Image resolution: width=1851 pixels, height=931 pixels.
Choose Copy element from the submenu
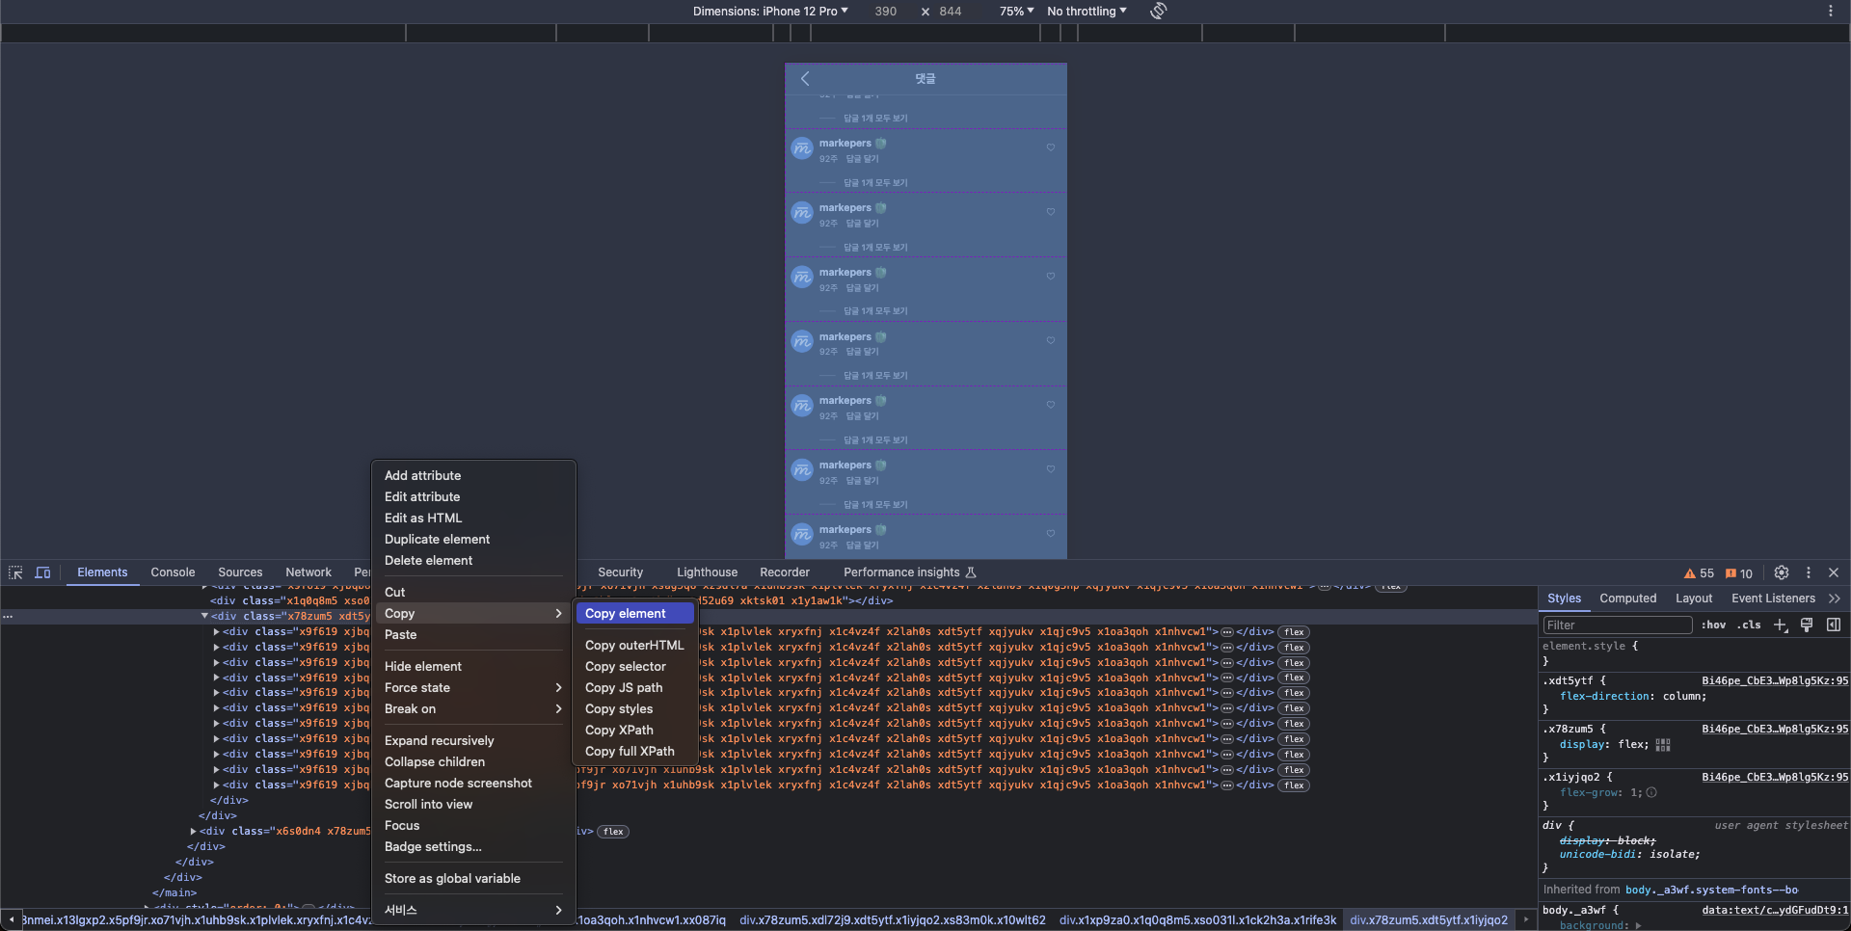click(x=634, y=614)
